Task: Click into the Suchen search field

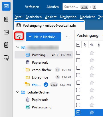Action: 83,7
